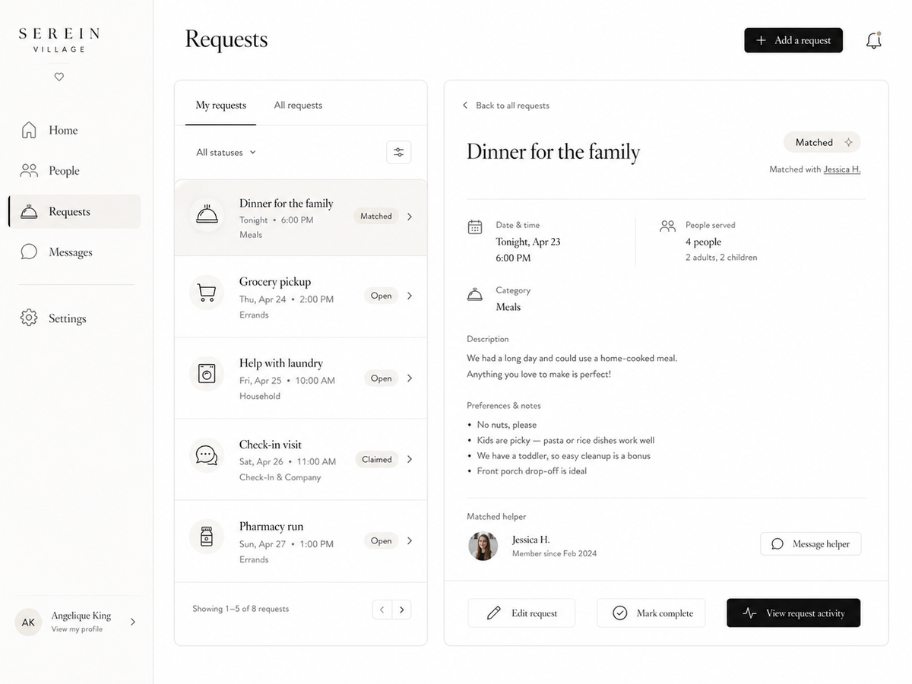This screenshot has height=684, width=912.
Task: Select the Grocery pickup cart icon
Action: click(x=206, y=293)
